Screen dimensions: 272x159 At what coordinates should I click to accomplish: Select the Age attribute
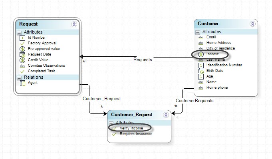[210, 76]
